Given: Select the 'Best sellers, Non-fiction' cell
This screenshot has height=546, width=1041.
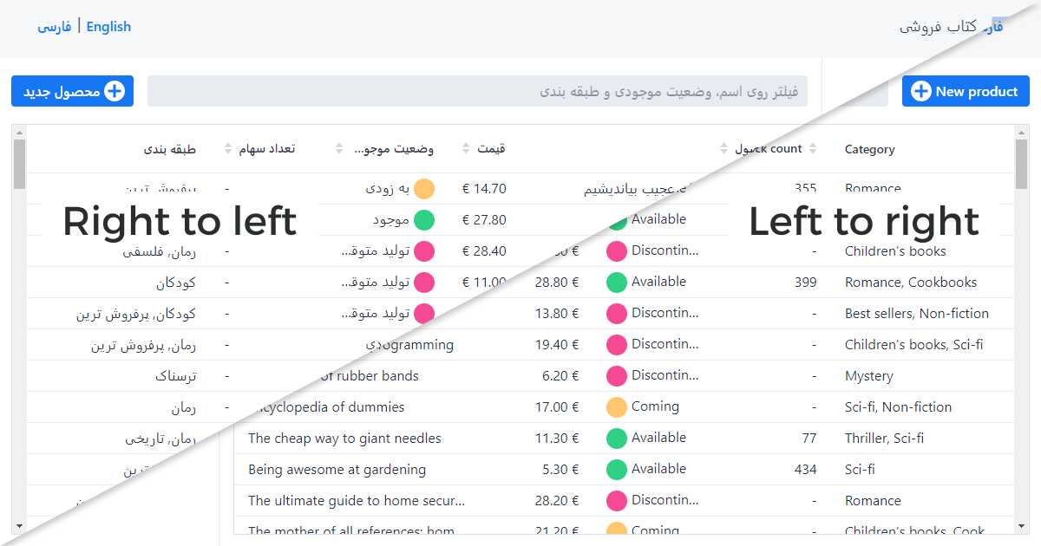Looking at the screenshot, I should [917, 314].
